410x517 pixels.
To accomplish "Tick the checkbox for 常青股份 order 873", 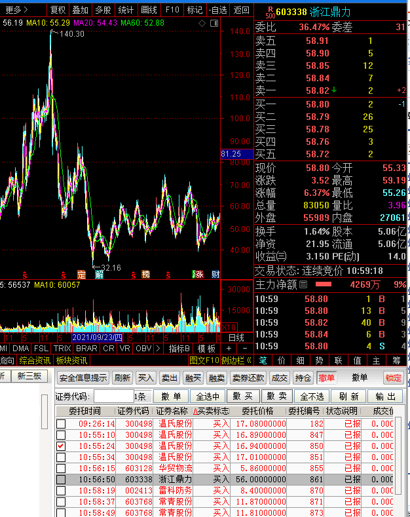I will 61,512.
